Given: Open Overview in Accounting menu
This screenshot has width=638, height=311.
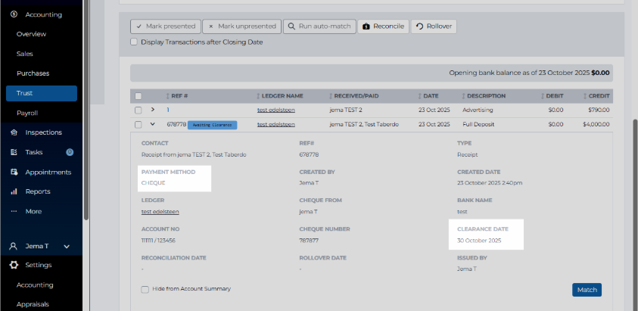Looking at the screenshot, I should pyautogui.click(x=31, y=34).
